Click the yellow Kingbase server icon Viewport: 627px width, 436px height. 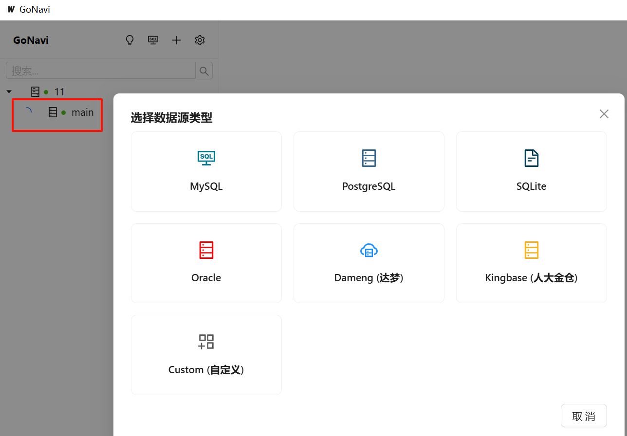[x=532, y=250]
